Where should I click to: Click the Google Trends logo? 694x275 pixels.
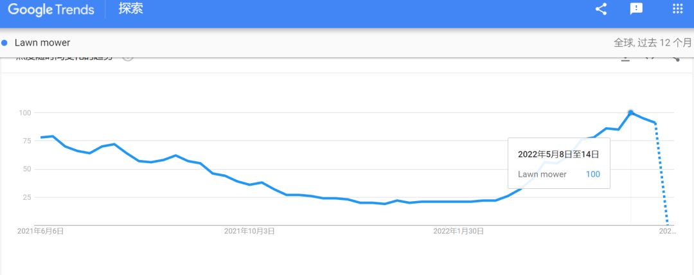pyautogui.click(x=51, y=10)
